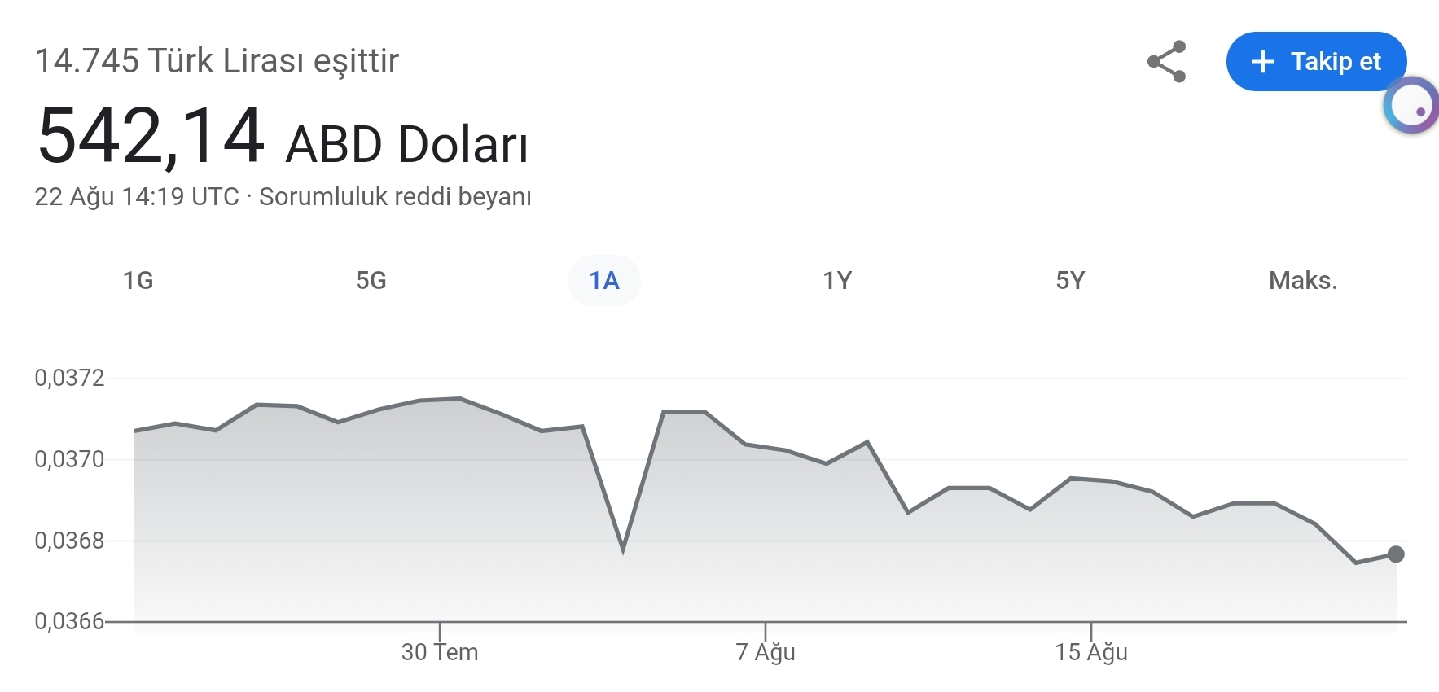Click the 22 Ağu 14:19 UTC timestamp
Viewport: 1439px width, 692px height.
137,197
